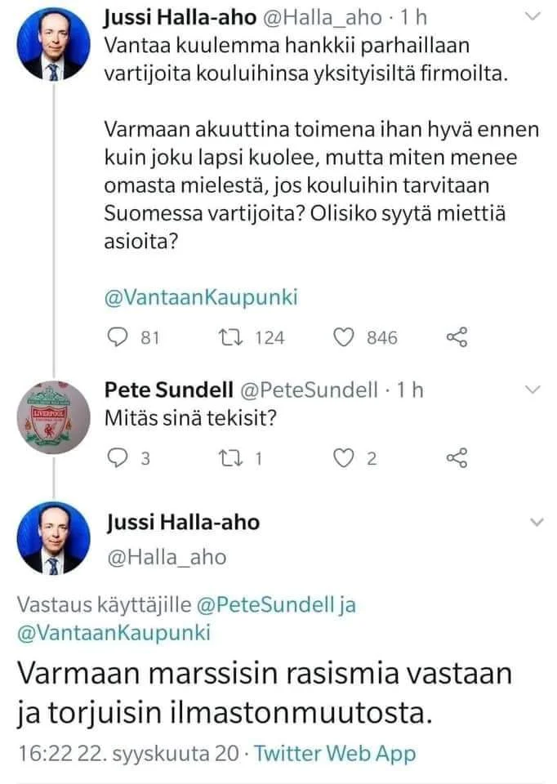
Task: Share Pete Sundell's tweet
Action: click(457, 459)
